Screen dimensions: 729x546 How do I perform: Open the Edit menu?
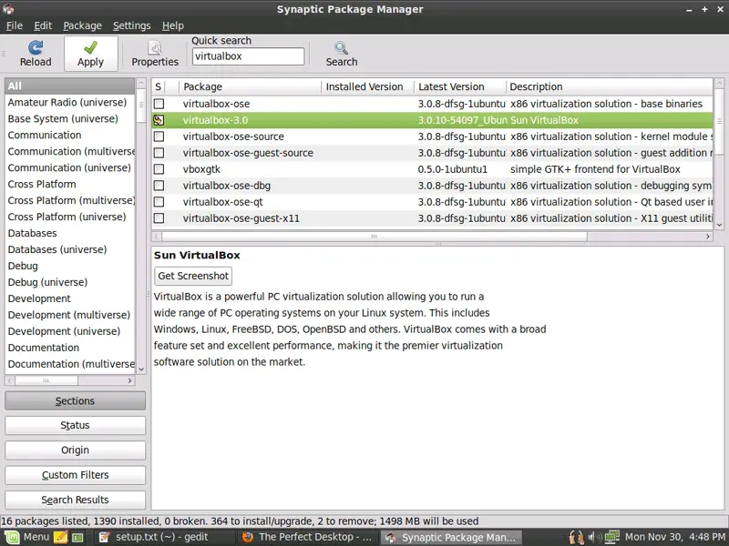click(43, 25)
